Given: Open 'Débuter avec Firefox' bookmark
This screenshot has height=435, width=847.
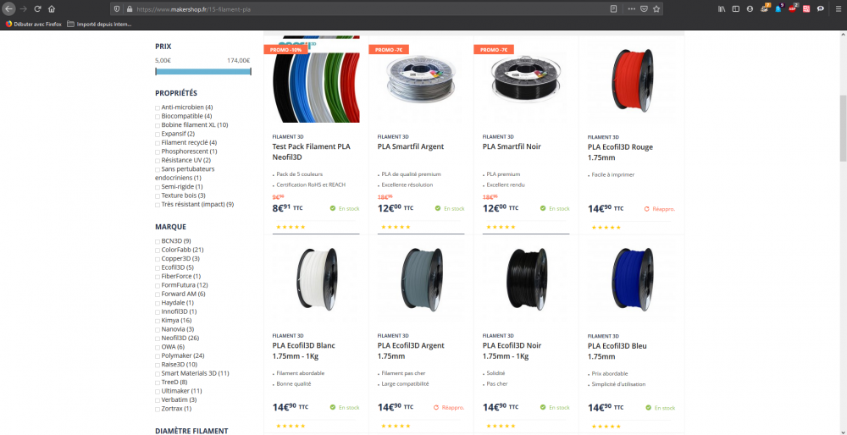Looking at the screenshot, I should pyautogui.click(x=34, y=24).
